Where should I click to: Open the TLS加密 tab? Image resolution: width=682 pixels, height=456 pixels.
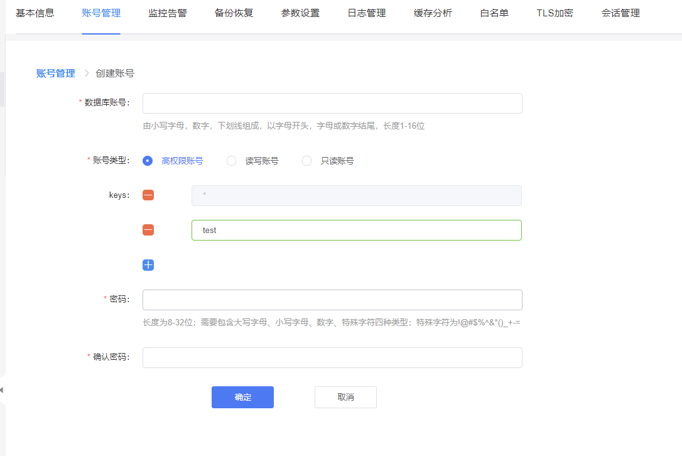(x=555, y=13)
